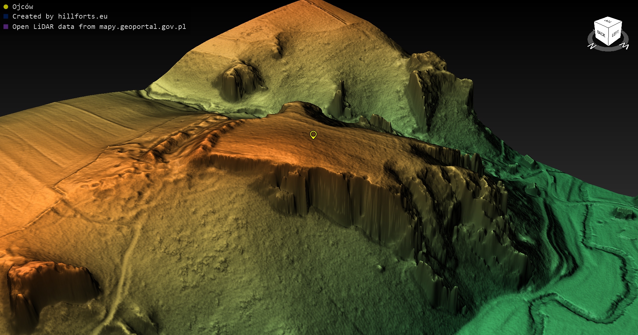Click the yellow location pin on the plateau
The width and height of the screenshot is (638, 335).
pyautogui.click(x=313, y=134)
